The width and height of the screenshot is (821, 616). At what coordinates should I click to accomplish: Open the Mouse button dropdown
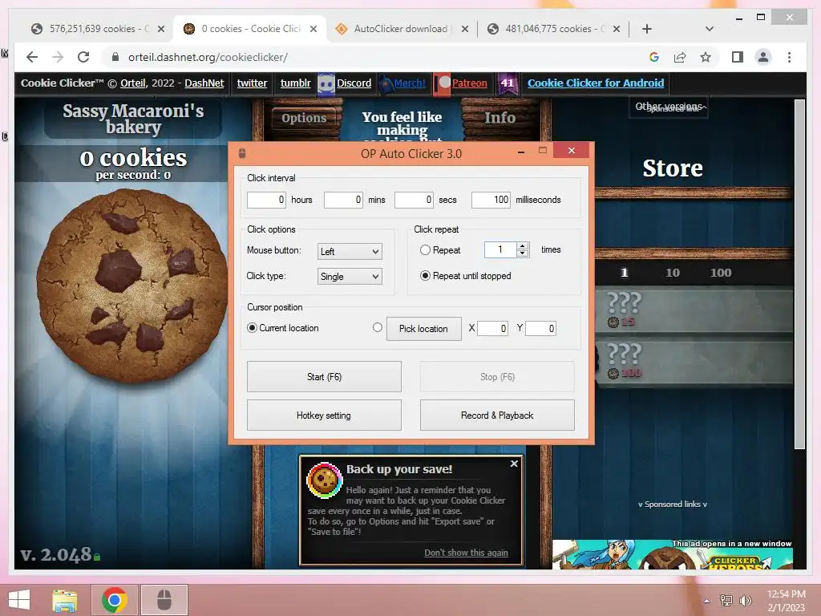350,251
